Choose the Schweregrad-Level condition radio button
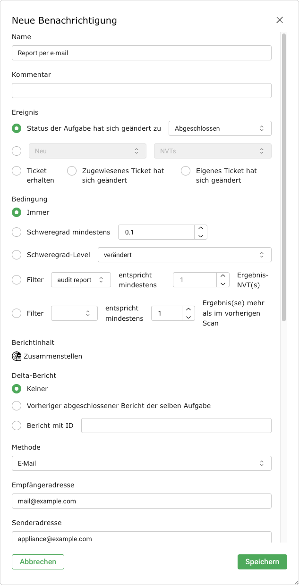Screen dimensions: 299x585 pyautogui.click(x=17, y=255)
